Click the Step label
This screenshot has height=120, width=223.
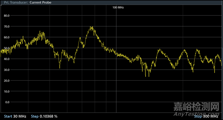point(35,116)
